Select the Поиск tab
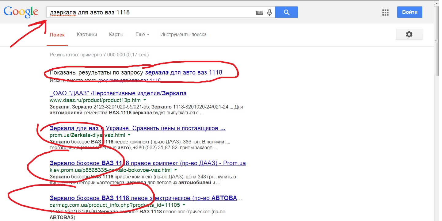This screenshot has width=442, height=221. tap(57, 35)
